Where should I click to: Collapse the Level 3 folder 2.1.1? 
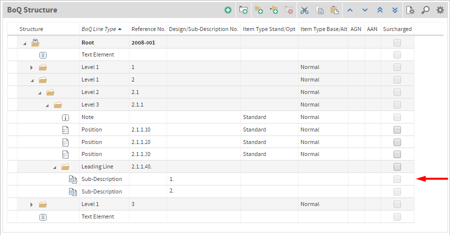47,105
